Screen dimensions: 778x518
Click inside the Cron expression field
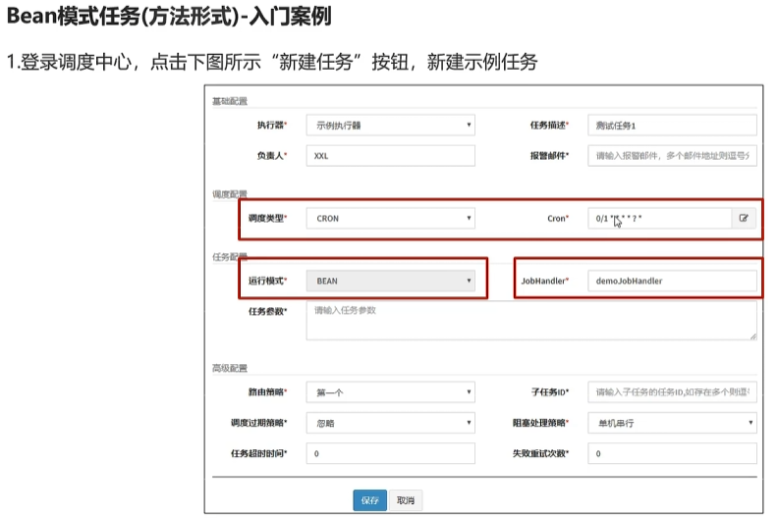coord(658,219)
